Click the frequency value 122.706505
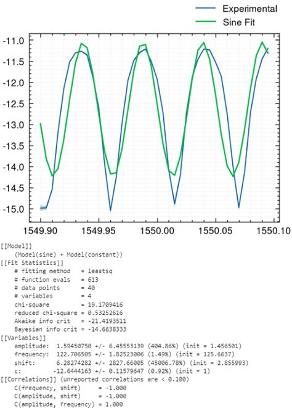Viewport: 292px width, 408px height. (x=74, y=354)
